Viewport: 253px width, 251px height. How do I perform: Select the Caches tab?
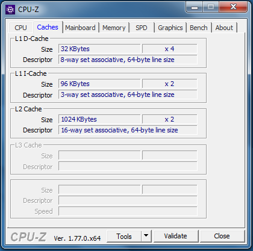[48, 27]
